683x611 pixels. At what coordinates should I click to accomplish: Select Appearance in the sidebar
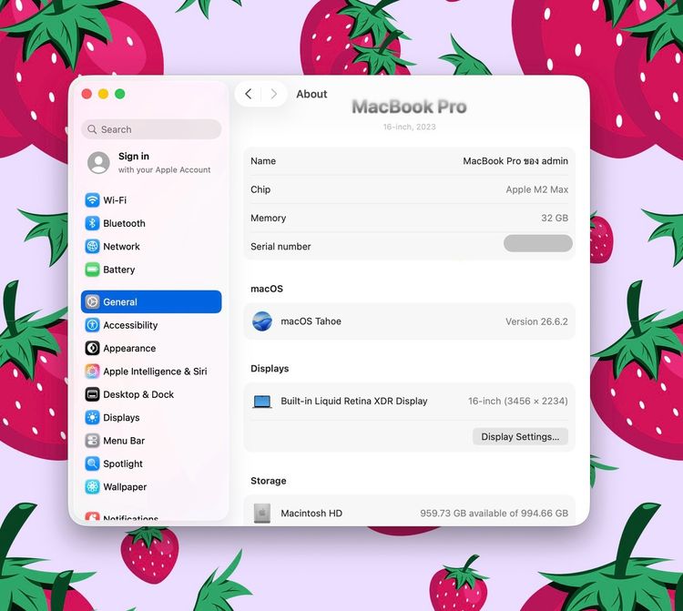click(129, 349)
